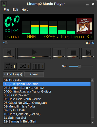Select track 04Gönlüm Ataşlara Yandı Gidiyor
Image resolution: width=97 pixels, height=127 pixels.
(x=47, y=91)
